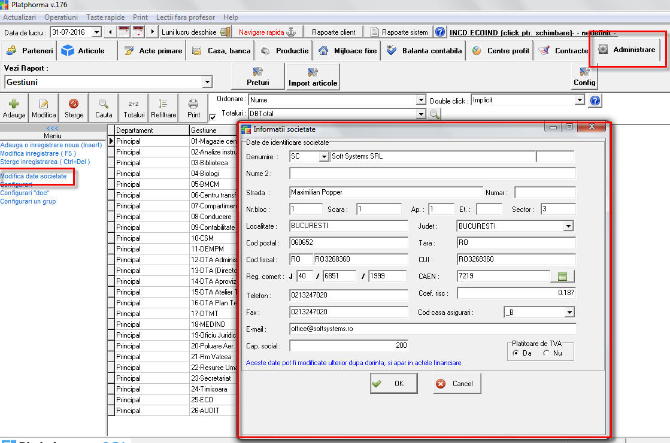The image size is (670, 443).
Task: Click the Print toolbar button
Action: pos(193,108)
